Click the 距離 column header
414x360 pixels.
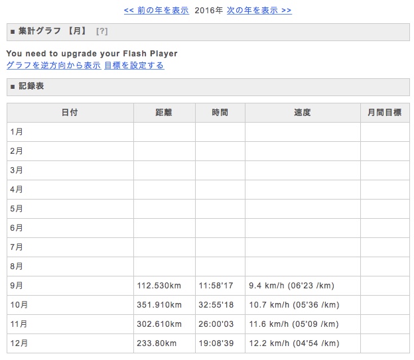(164, 113)
